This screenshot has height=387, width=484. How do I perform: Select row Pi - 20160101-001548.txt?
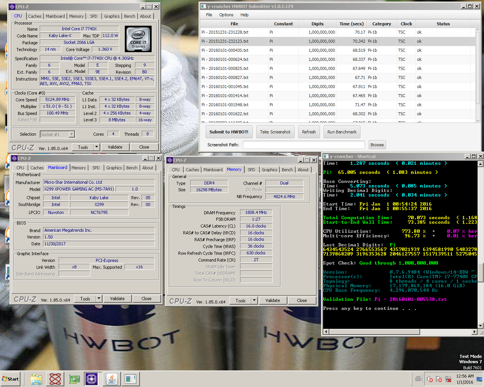click(338, 105)
